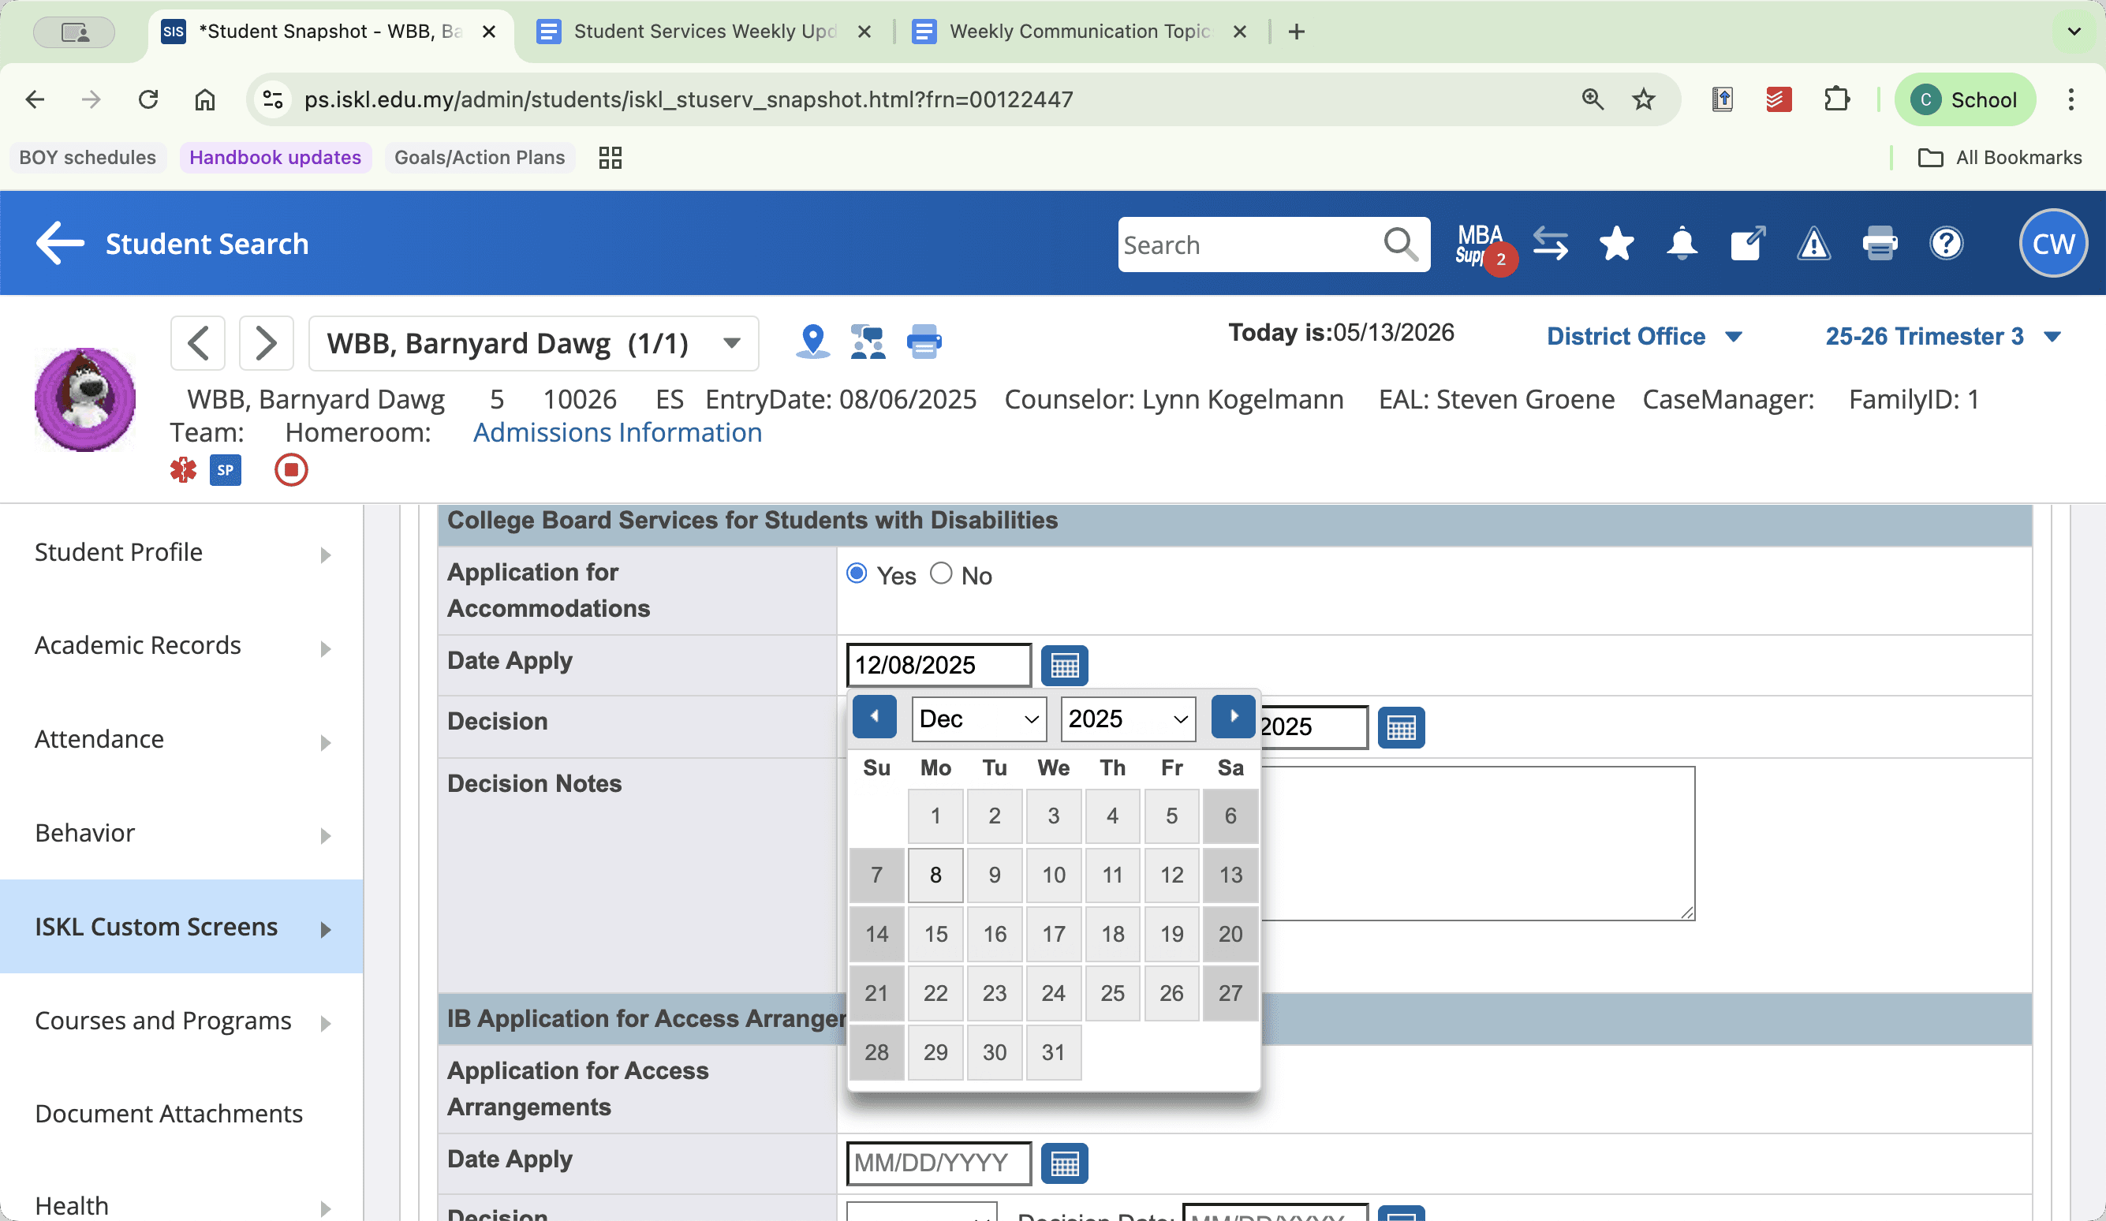2106x1221 pixels.
Task: Expand Academic Records in the sidebar
Action: coord(181,646)
